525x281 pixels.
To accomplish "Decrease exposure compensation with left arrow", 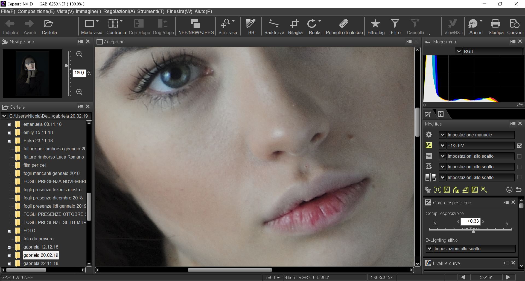I will (458, 222).
